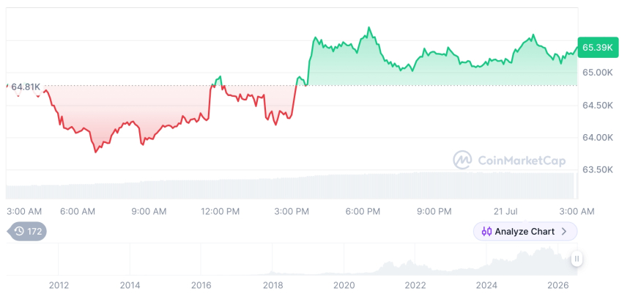Select 2022 on the history timeline
The image size is (630, 294).
click(x=415, y=285)
